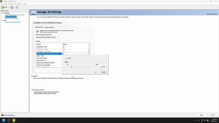Click the Home toolbar icon
The image size is (219, 123).
tap(17, 7)
